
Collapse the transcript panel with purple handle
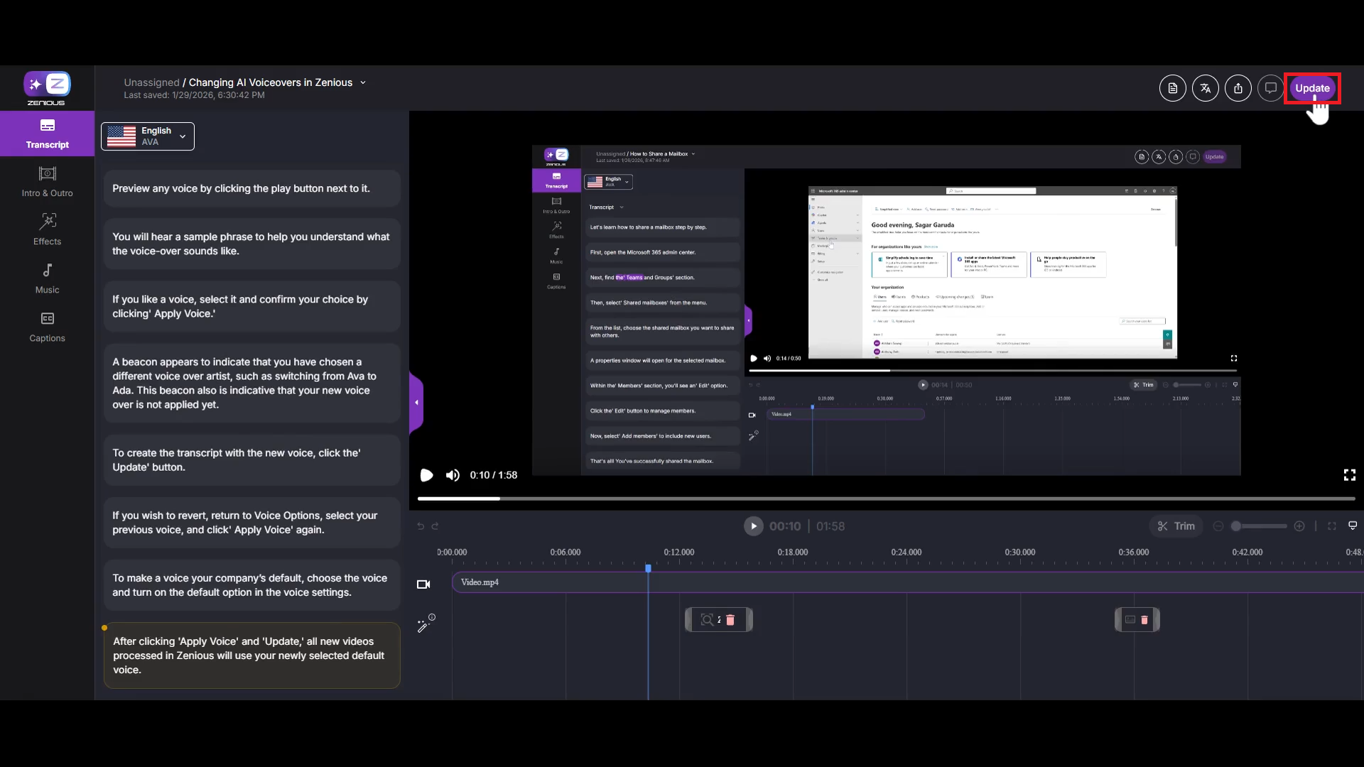click(416, 403)
